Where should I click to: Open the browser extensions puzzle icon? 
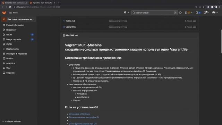point(208,7)
